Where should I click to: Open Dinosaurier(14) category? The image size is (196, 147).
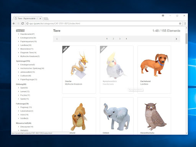pyautogui.click(x=27, y=127)
